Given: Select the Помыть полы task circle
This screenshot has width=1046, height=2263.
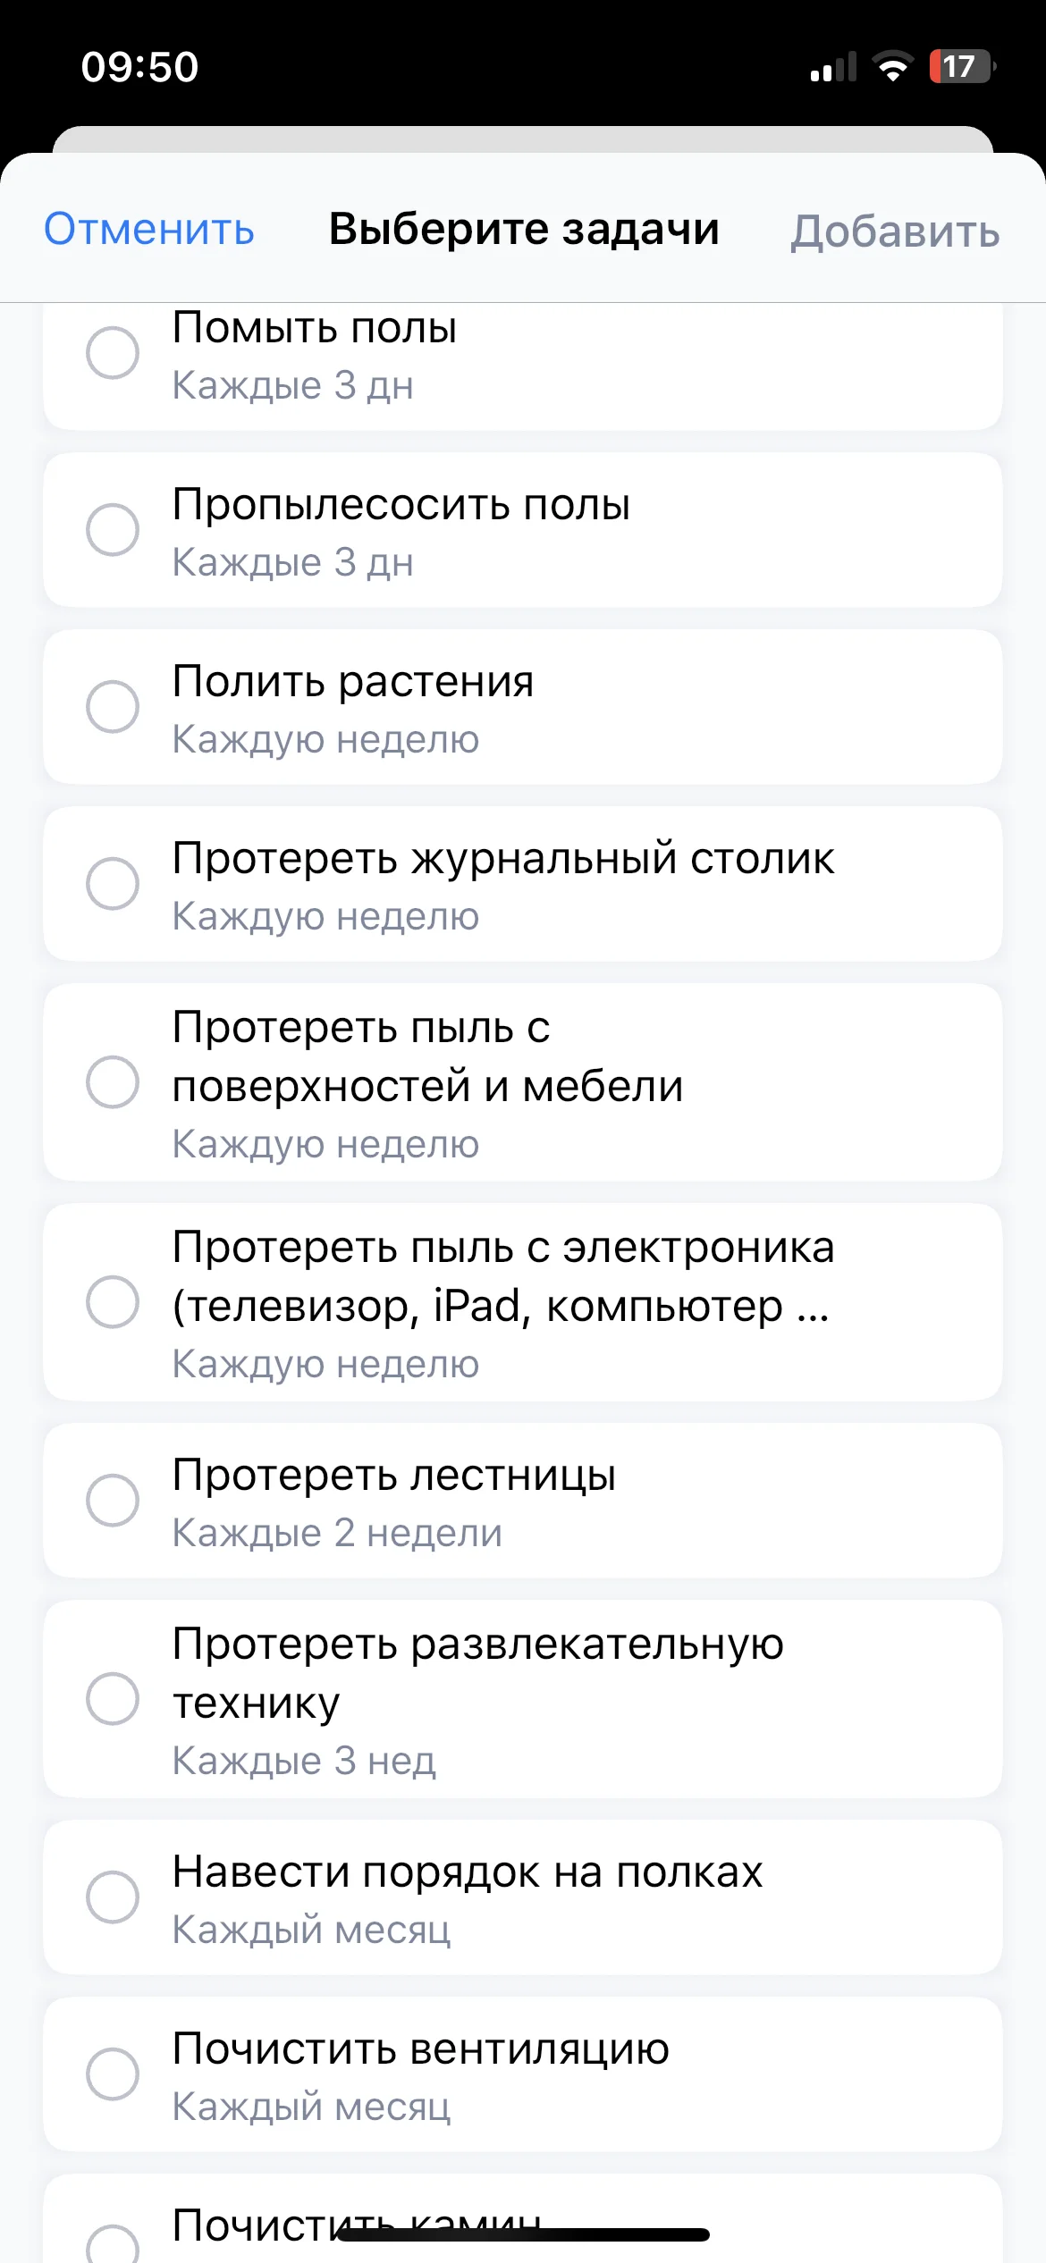Looking at the screenshot, I should (113, 353).
